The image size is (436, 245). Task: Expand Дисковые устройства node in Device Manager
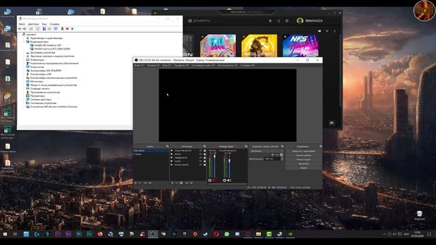tap(24, 52)
